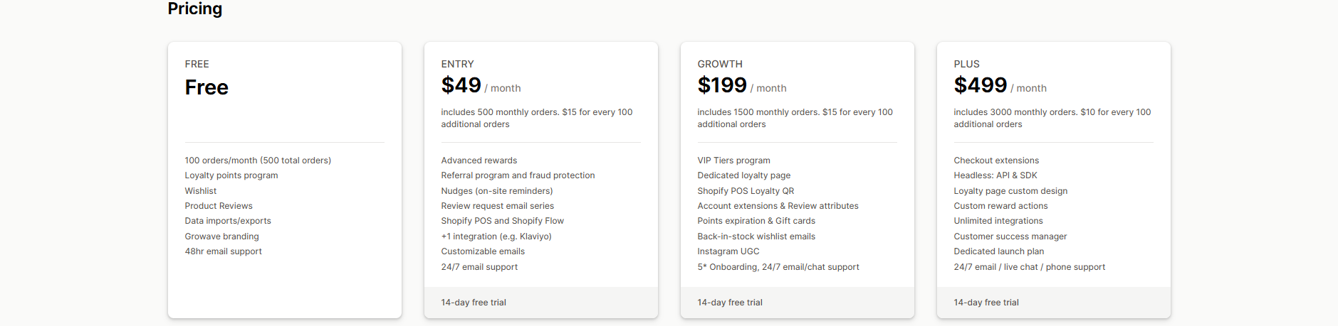
Task: Click Referral program and fraud protection text
Action: tap(518, 175)
